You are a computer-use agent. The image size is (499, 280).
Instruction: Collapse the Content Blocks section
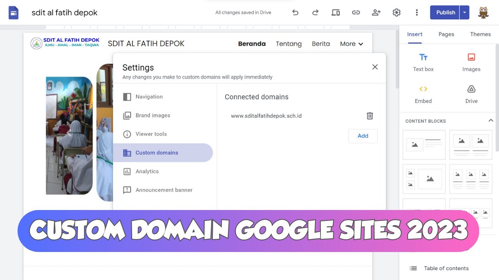pyautogui.click(x=491, y=121)
